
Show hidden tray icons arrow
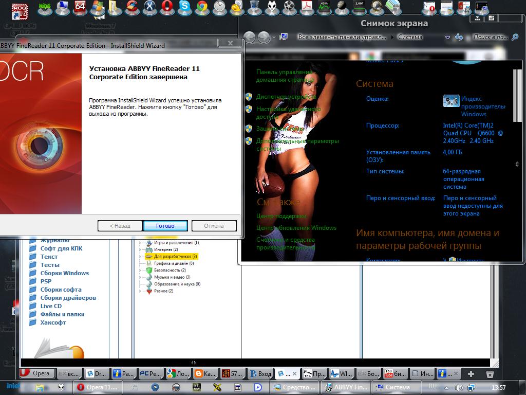tap(447, 388)
